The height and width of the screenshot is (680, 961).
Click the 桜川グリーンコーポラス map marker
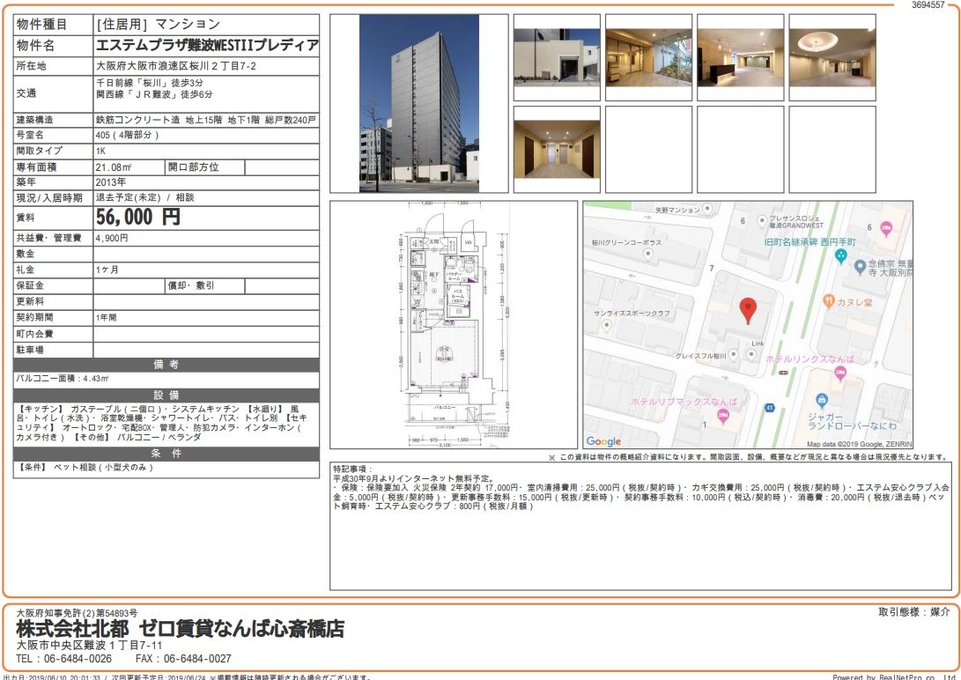pyautogui.click(x=648, y=255)
